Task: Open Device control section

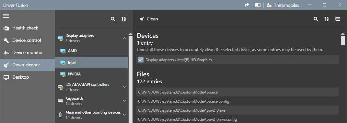Action: [28, 40]
